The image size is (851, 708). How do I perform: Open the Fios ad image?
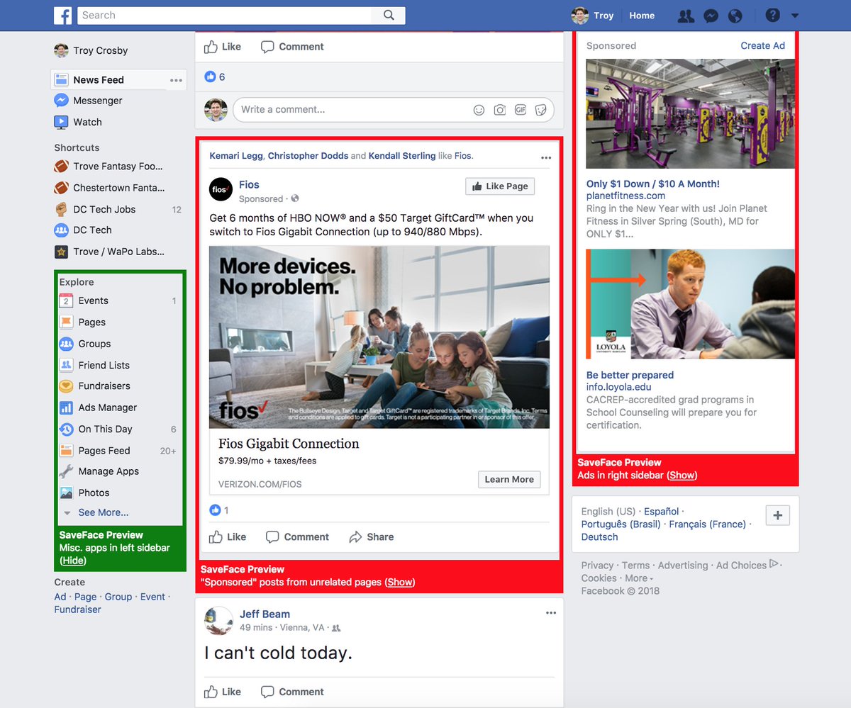(x=379, y=337)
